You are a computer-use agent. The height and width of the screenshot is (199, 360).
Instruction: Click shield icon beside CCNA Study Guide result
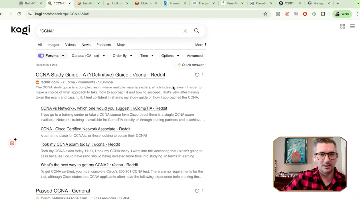click(x=197, y=75)
